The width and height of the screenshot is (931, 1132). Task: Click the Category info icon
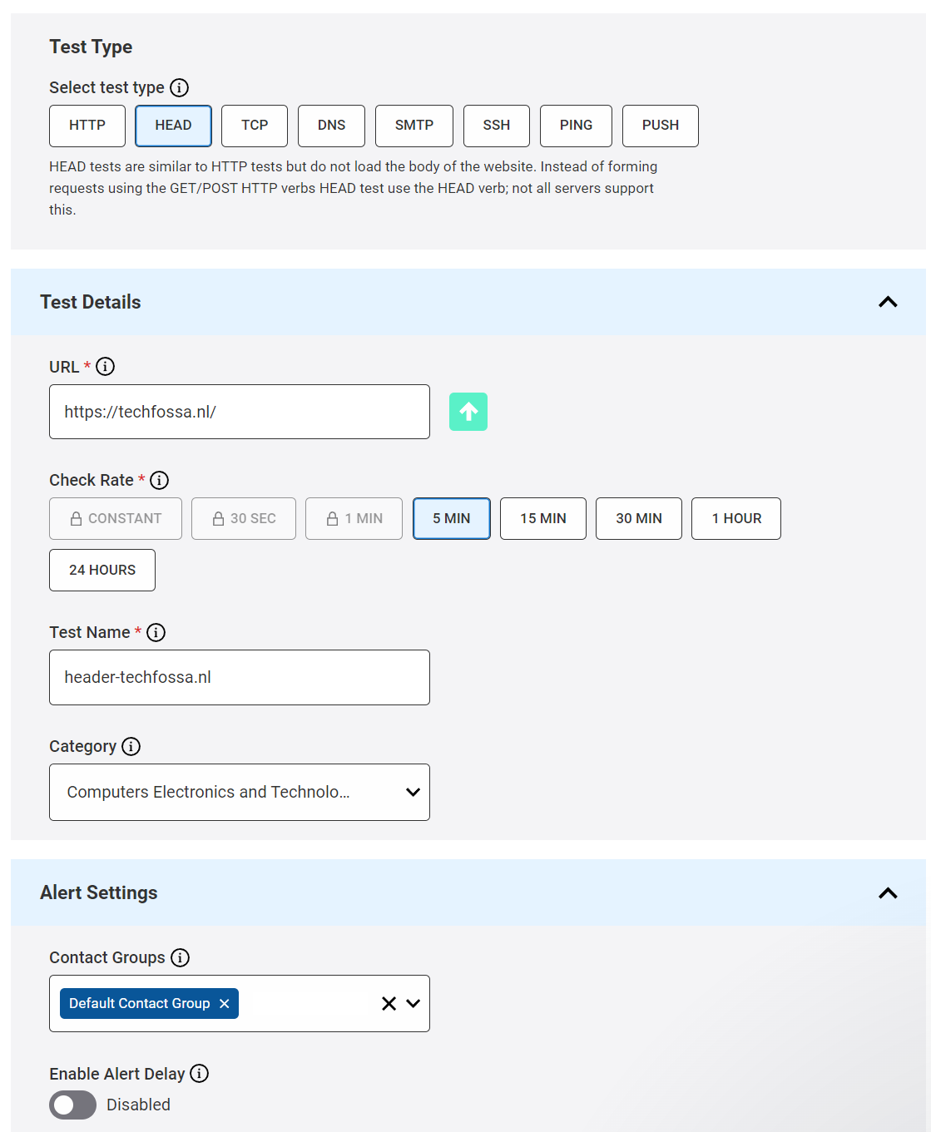click(131, 746)
